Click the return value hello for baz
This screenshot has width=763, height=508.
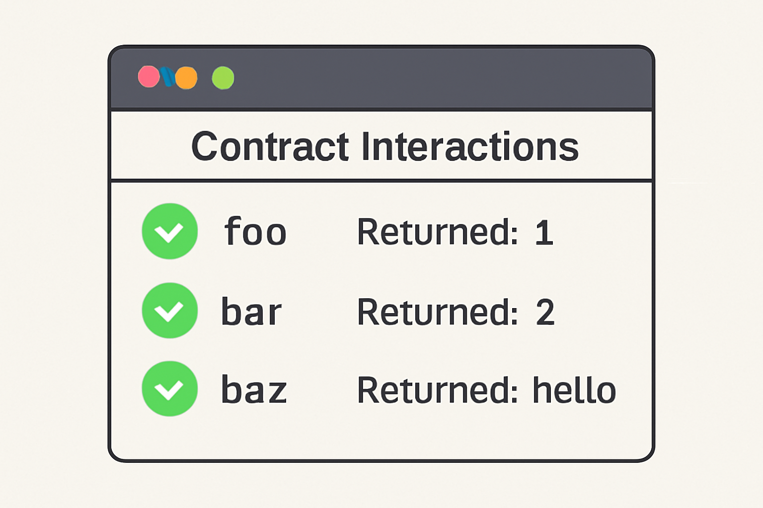pyautogui.click(x=574, y=390)
